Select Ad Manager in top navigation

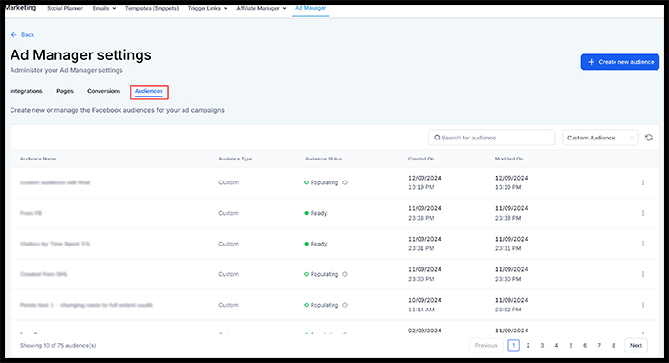coord(311,8)
